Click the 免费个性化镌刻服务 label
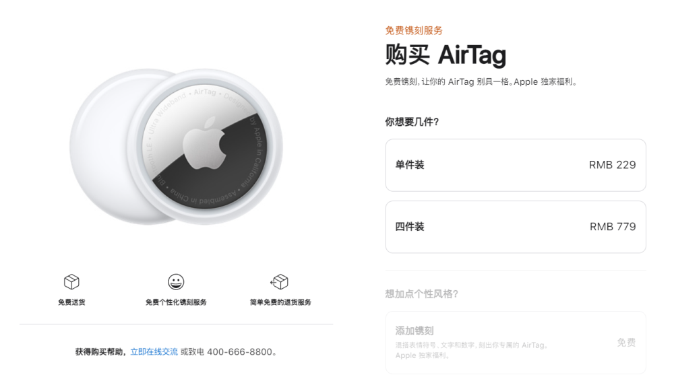Image resolution: width=674 pixels, height=383 pixels. [176, 302]
